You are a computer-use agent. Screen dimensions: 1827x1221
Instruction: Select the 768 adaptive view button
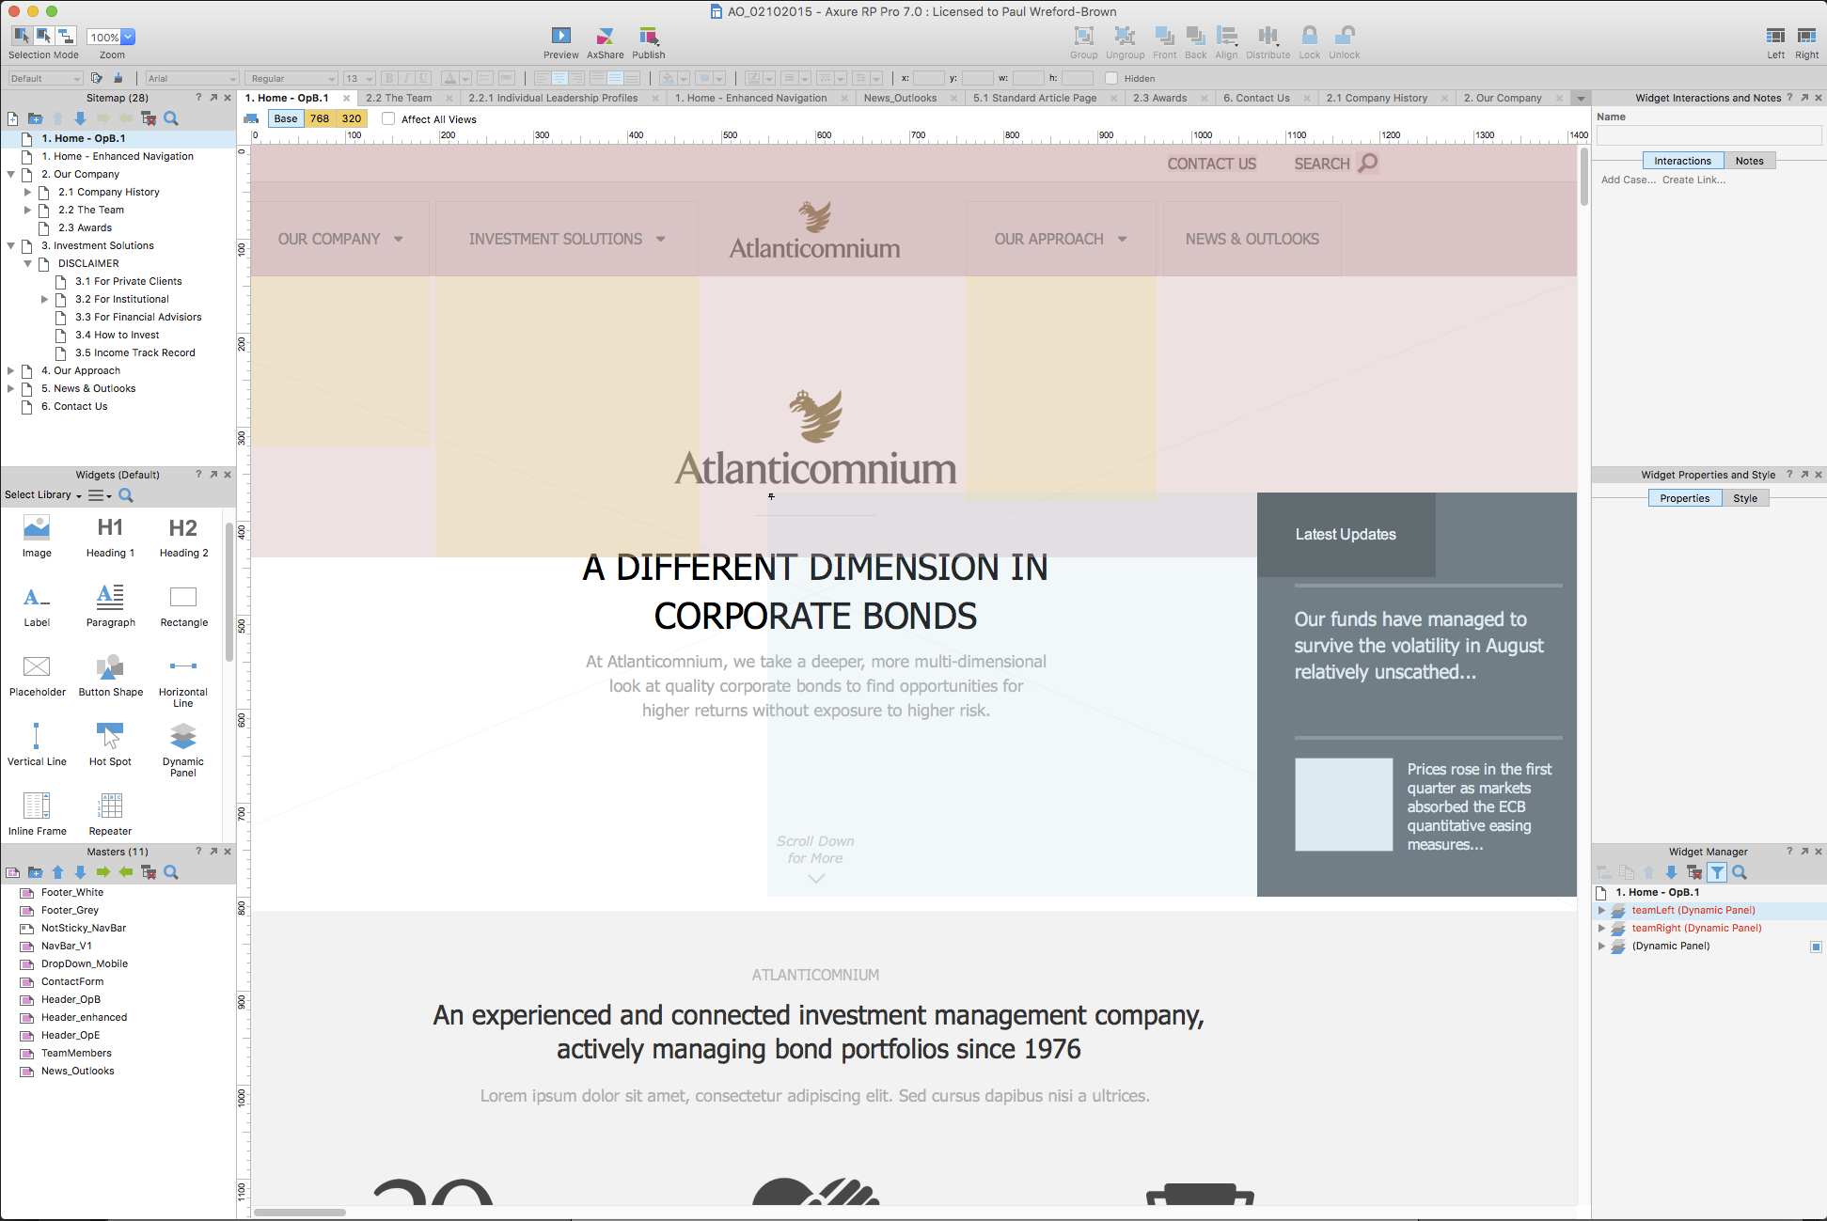coord(320,118)
